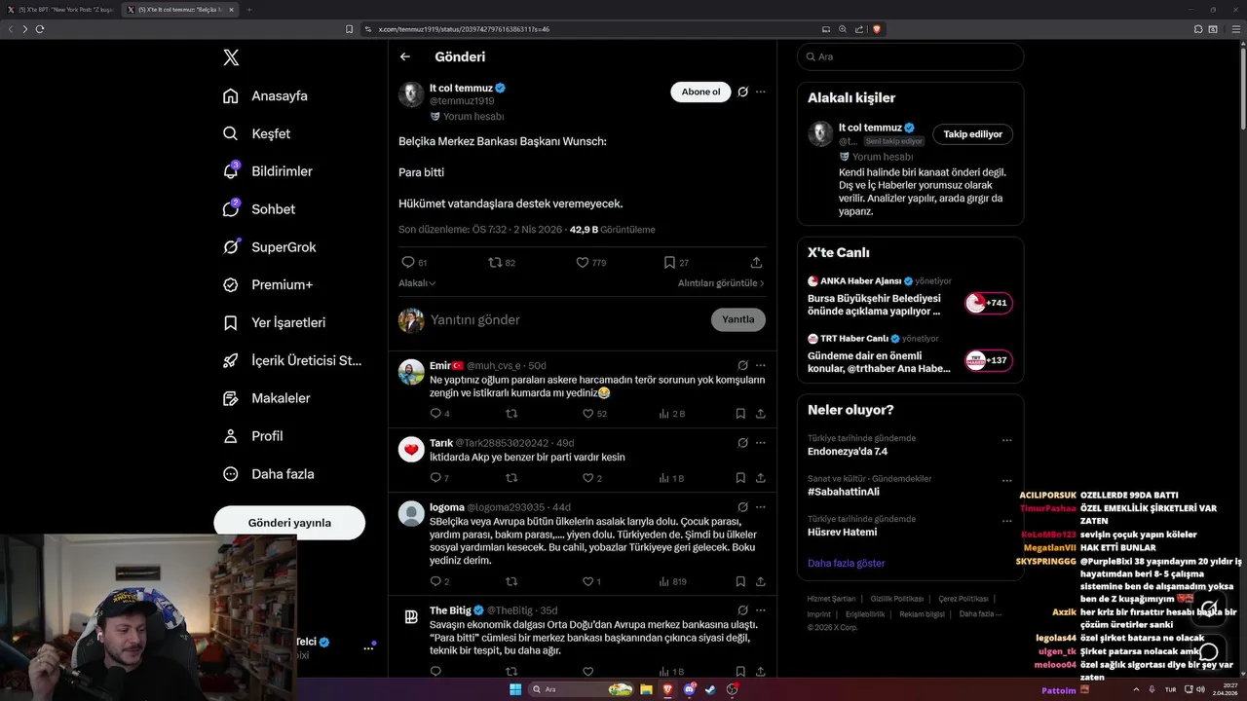Click the Ara search box
The image size is (1247, 701).
coord(910,56)
